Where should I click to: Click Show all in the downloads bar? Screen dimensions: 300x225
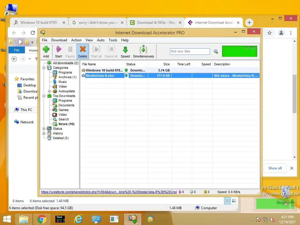[x=275, y=168]
